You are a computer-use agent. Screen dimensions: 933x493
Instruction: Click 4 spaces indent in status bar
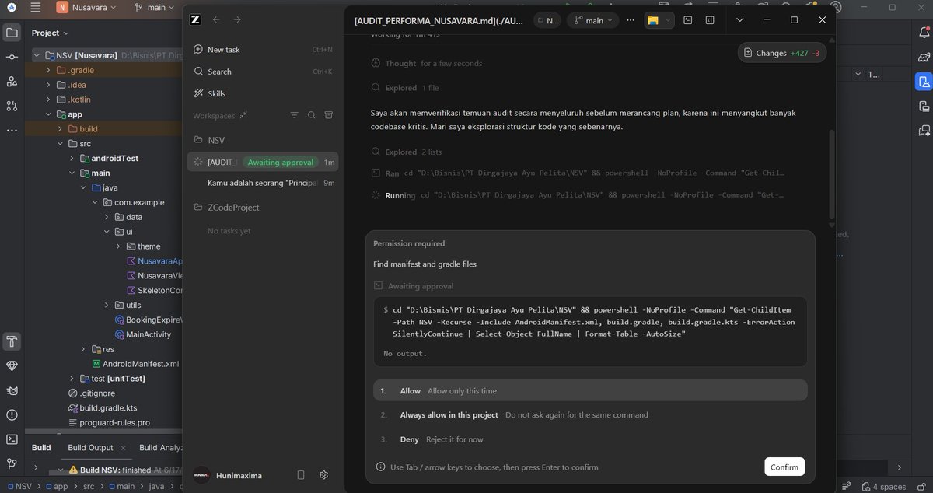(889, 487)
